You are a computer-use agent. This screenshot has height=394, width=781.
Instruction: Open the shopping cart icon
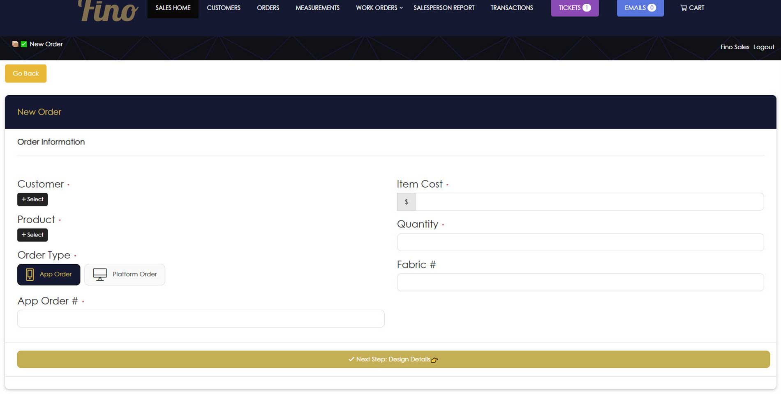click(684, 8)
